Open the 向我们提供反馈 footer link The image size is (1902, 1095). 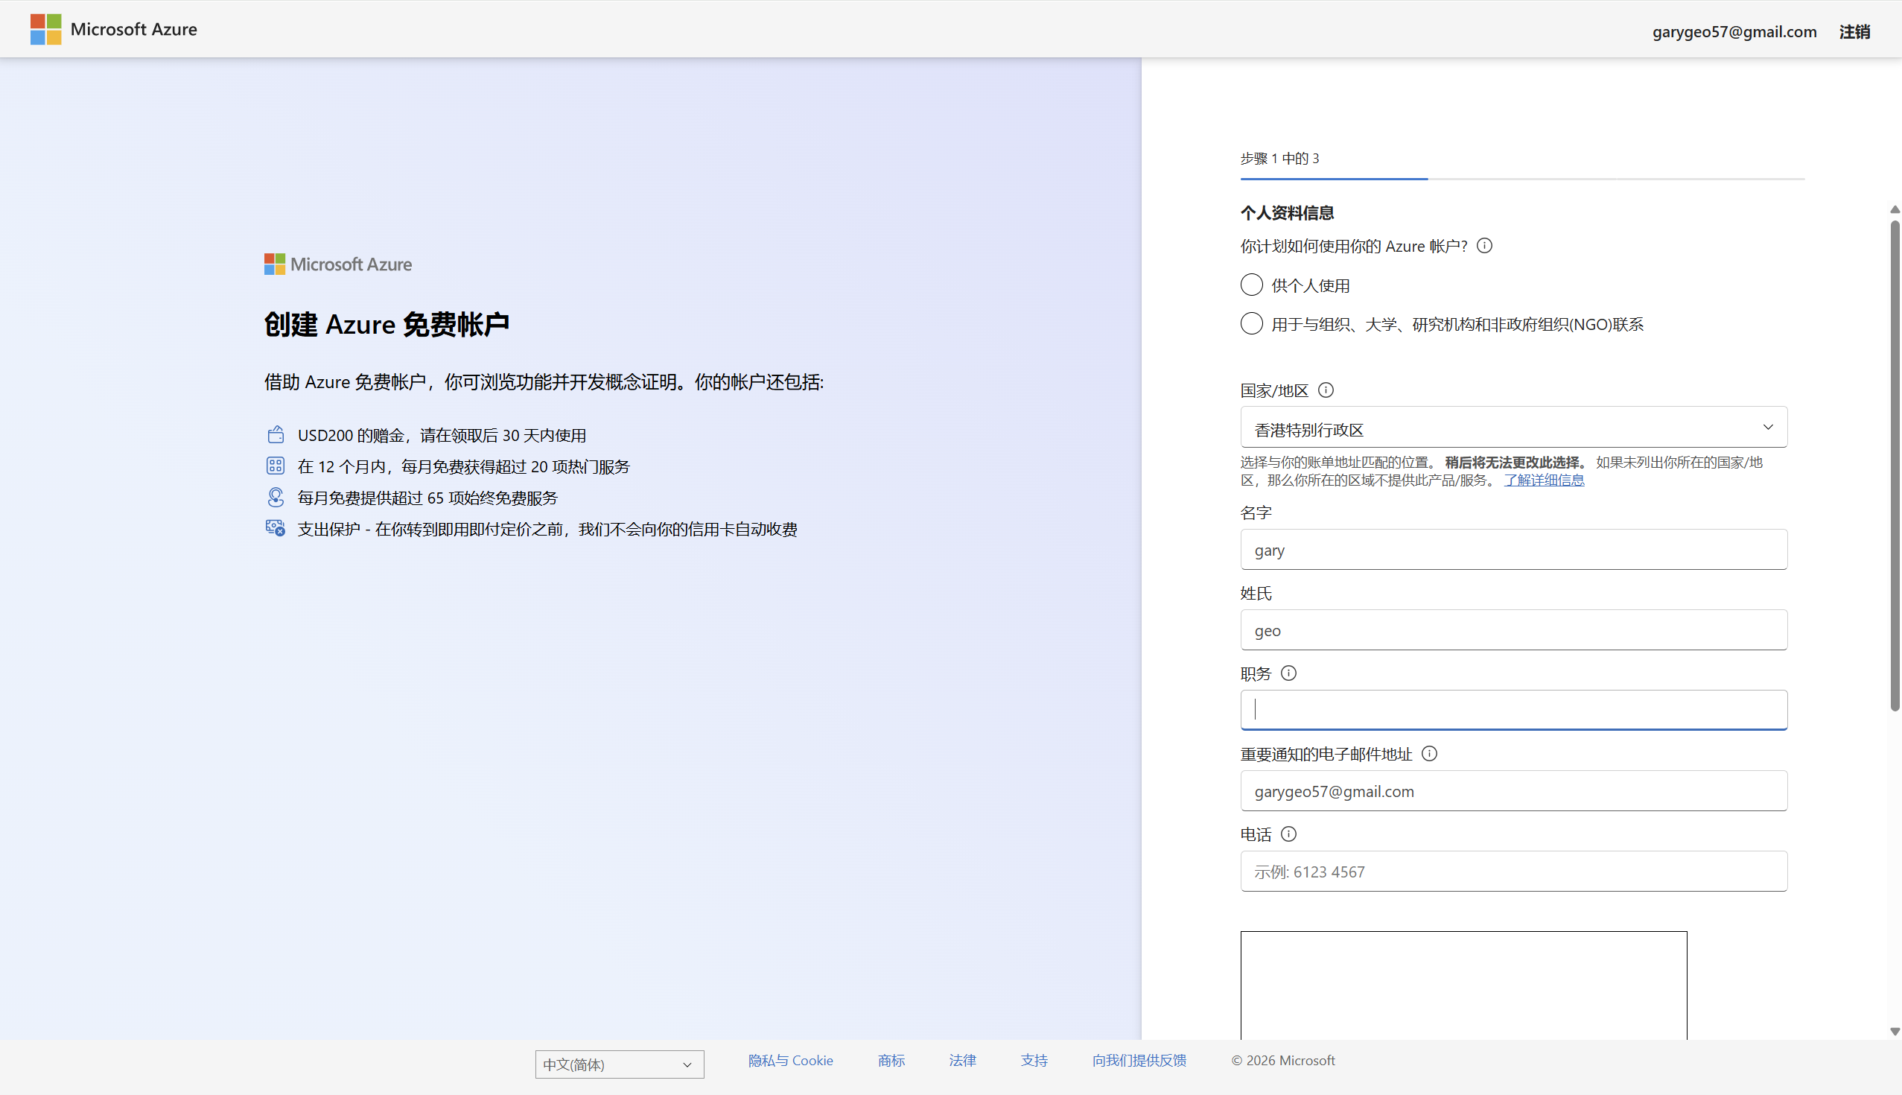point(1139,1061)
